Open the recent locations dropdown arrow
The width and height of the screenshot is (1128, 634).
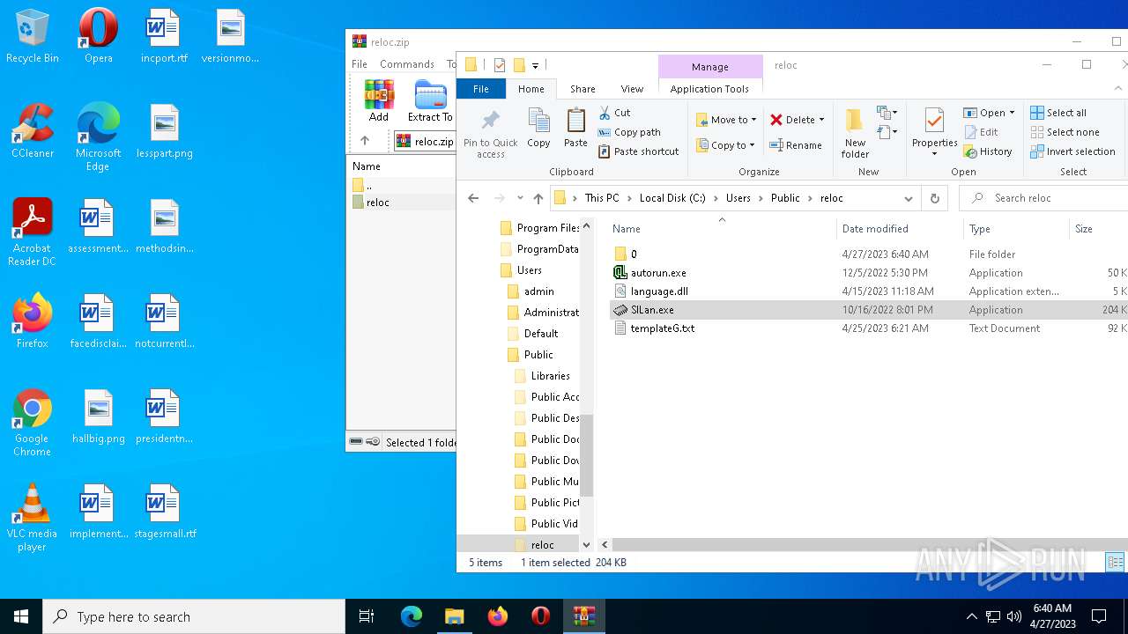point(520,198)
